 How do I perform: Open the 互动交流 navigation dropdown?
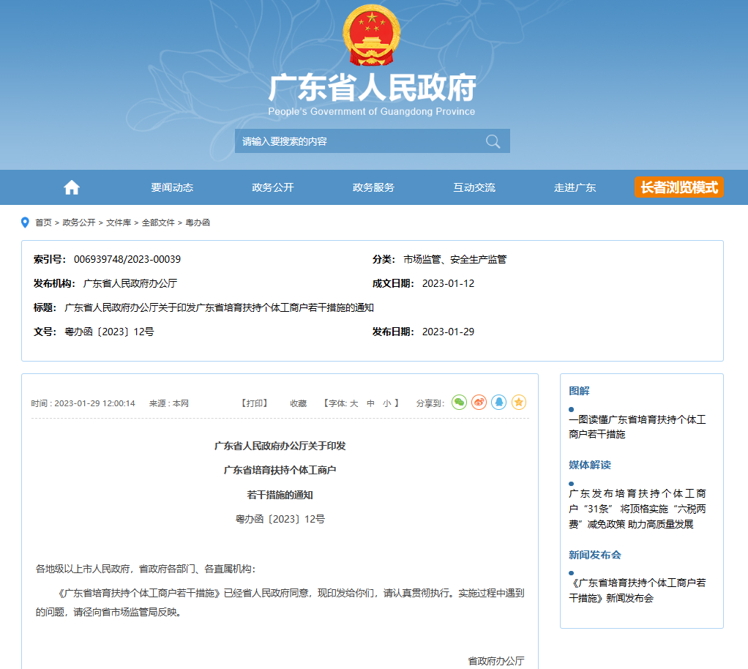[x=473, y=187]
